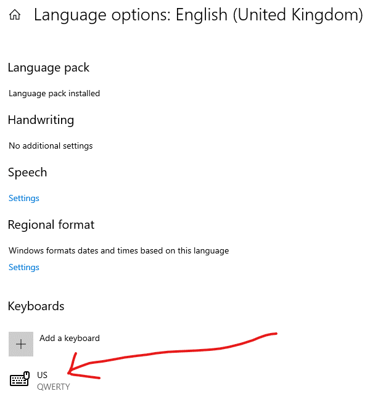370x399 pixels.
Task: Click the Handwriting section heading
Action: tap(41, 120)
